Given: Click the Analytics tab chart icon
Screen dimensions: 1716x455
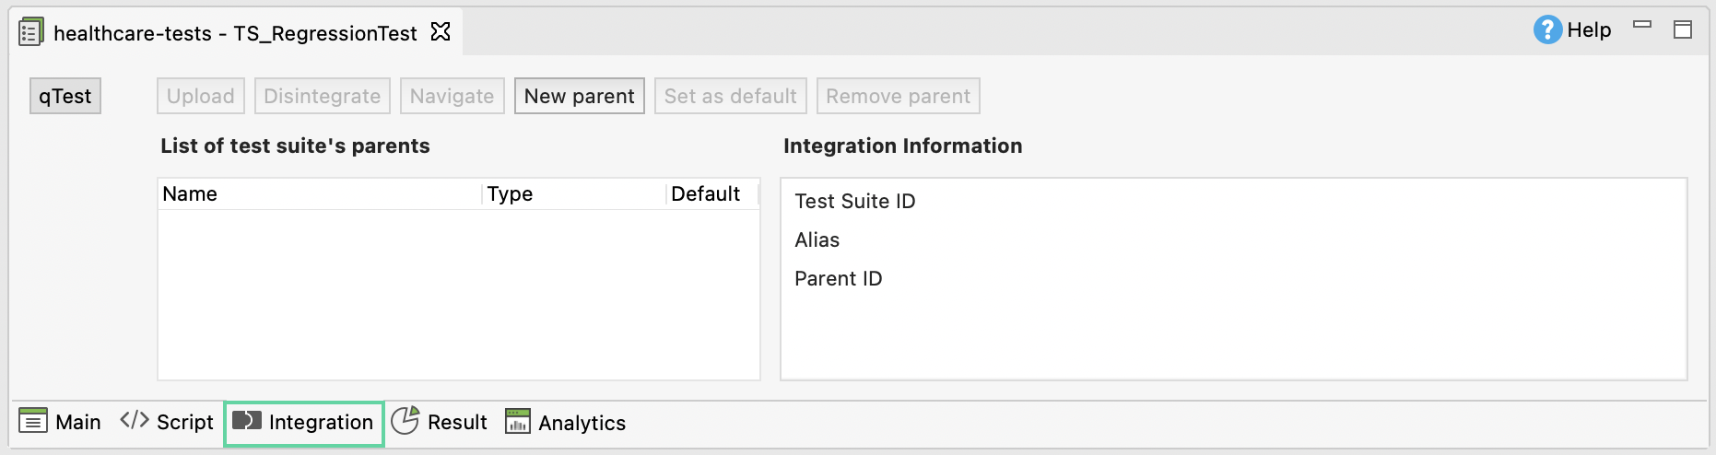Looking at the screenshot, I should [x=518, y=421].
